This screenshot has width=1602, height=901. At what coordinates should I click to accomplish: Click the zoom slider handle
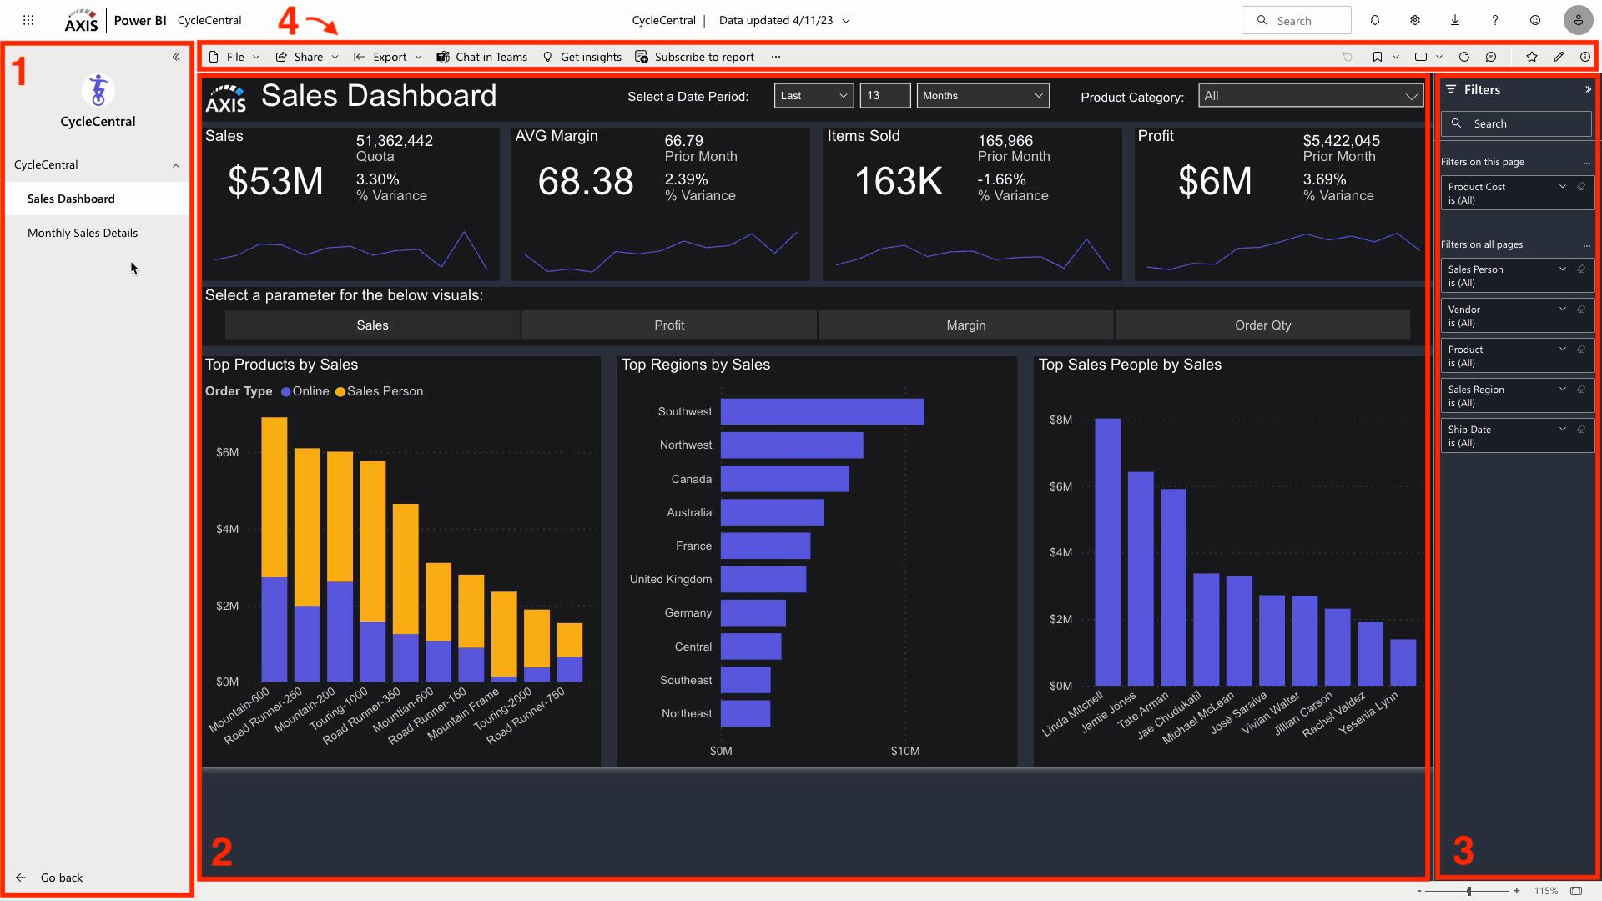(x=1468, y=891)
